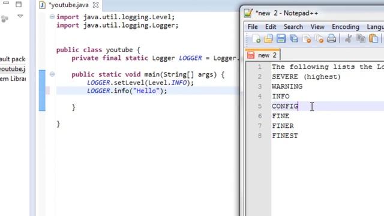Click the LOGGER.setLevel(Level.INFO) code line
The image size is (384, 216).
[140, 83]
